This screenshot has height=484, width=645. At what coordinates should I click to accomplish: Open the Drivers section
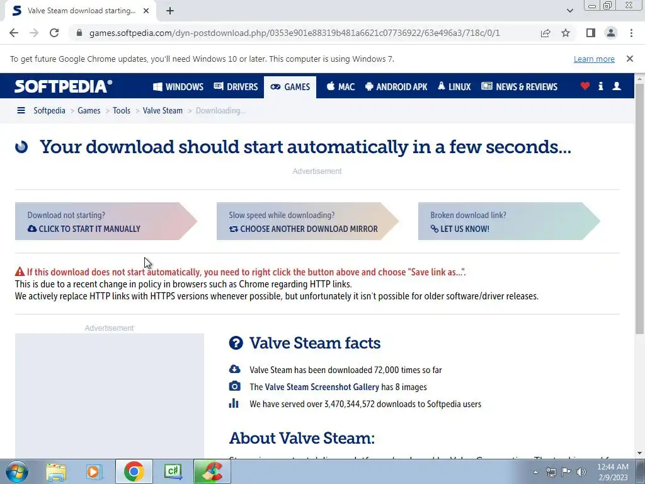click(236, 87)
